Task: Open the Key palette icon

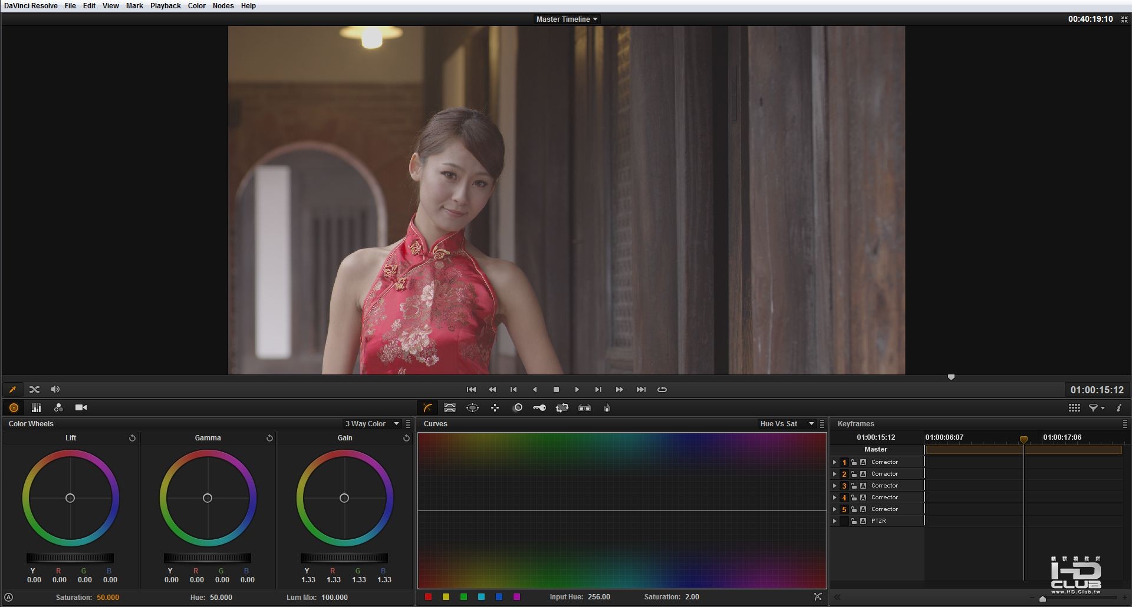Action: (x=539, y=407)
